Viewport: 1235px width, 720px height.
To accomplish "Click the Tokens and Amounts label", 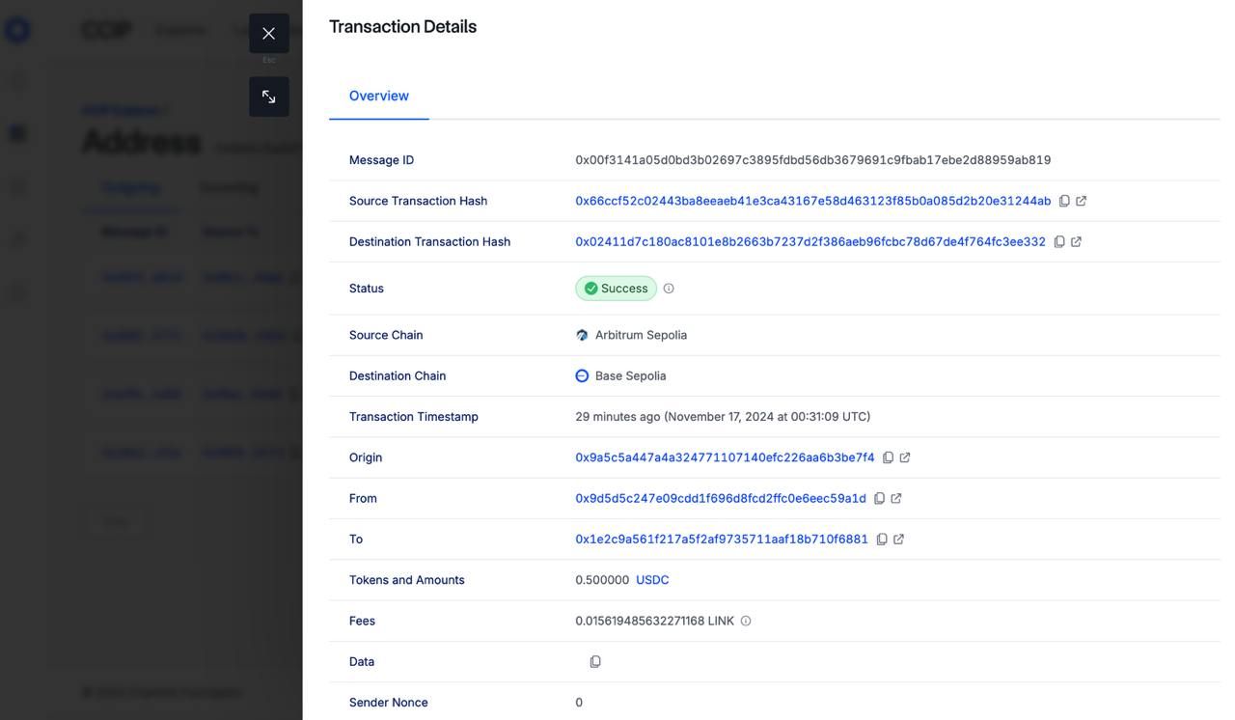I will [407, 580].
